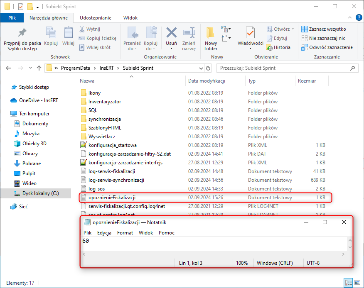The width and height of the screenshot is (364, 288).
Task: Click ProgramData in address breadcrumb
Action: click(x=76, y=68)
